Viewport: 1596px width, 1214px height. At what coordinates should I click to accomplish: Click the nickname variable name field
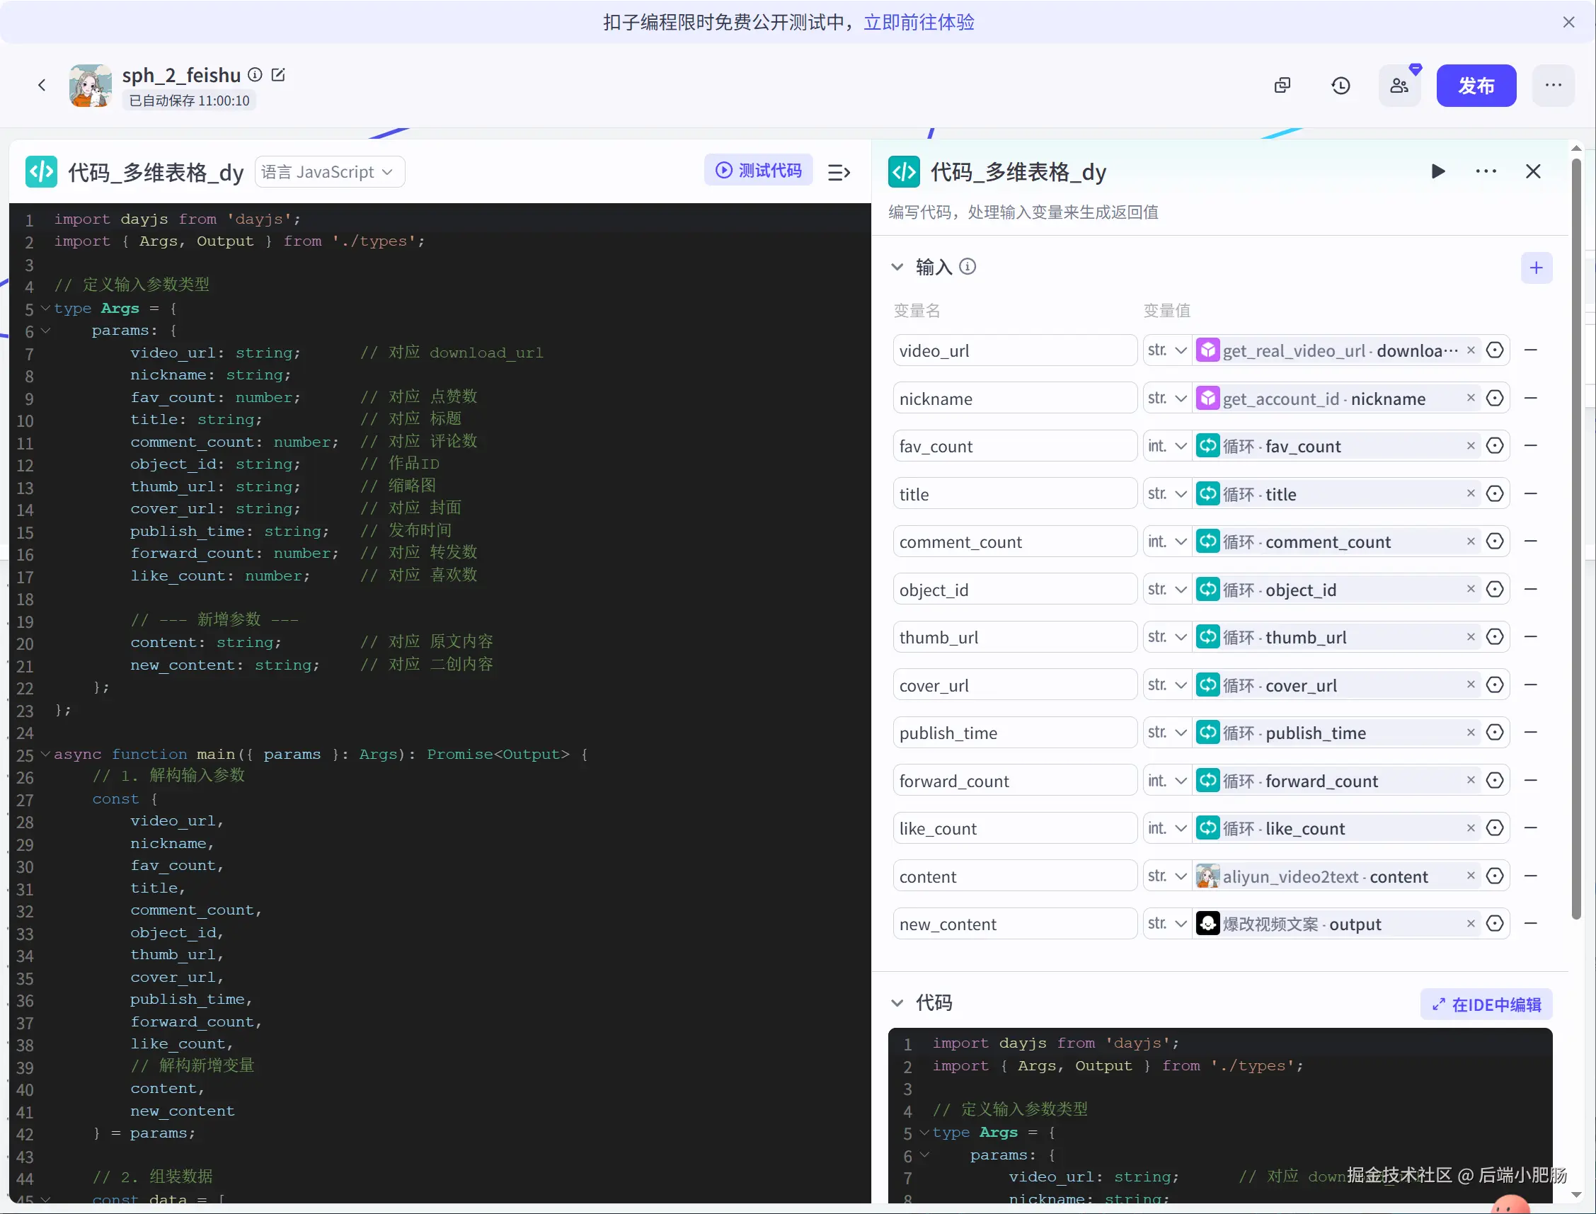pos(1014,398)
